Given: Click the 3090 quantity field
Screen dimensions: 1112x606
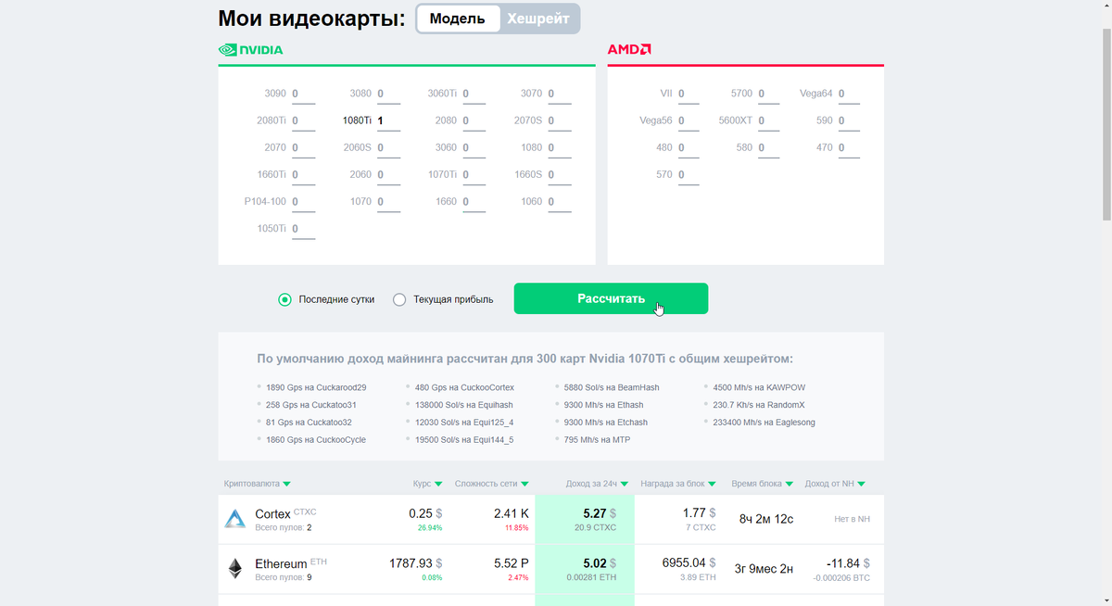Looking at the screenshot, I should point(303,94).
